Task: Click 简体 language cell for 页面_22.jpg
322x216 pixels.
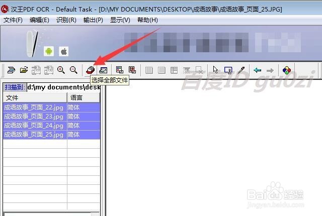Action: 84,107
